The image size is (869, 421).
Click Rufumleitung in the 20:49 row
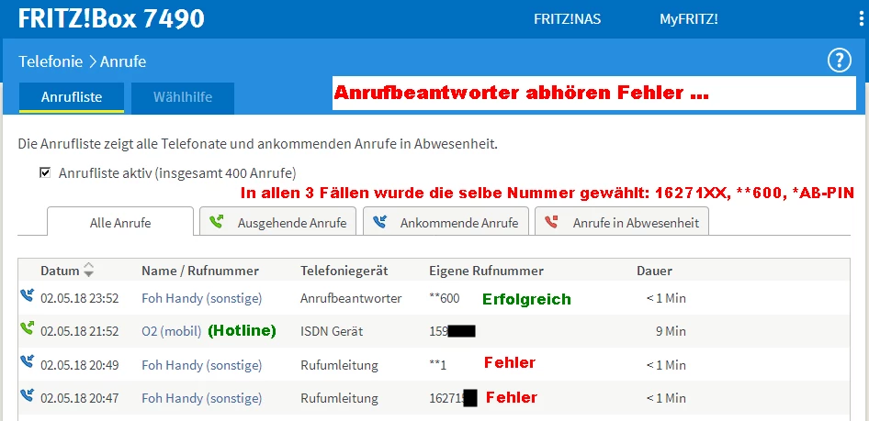pyautogui.click(x=339, y=365)
